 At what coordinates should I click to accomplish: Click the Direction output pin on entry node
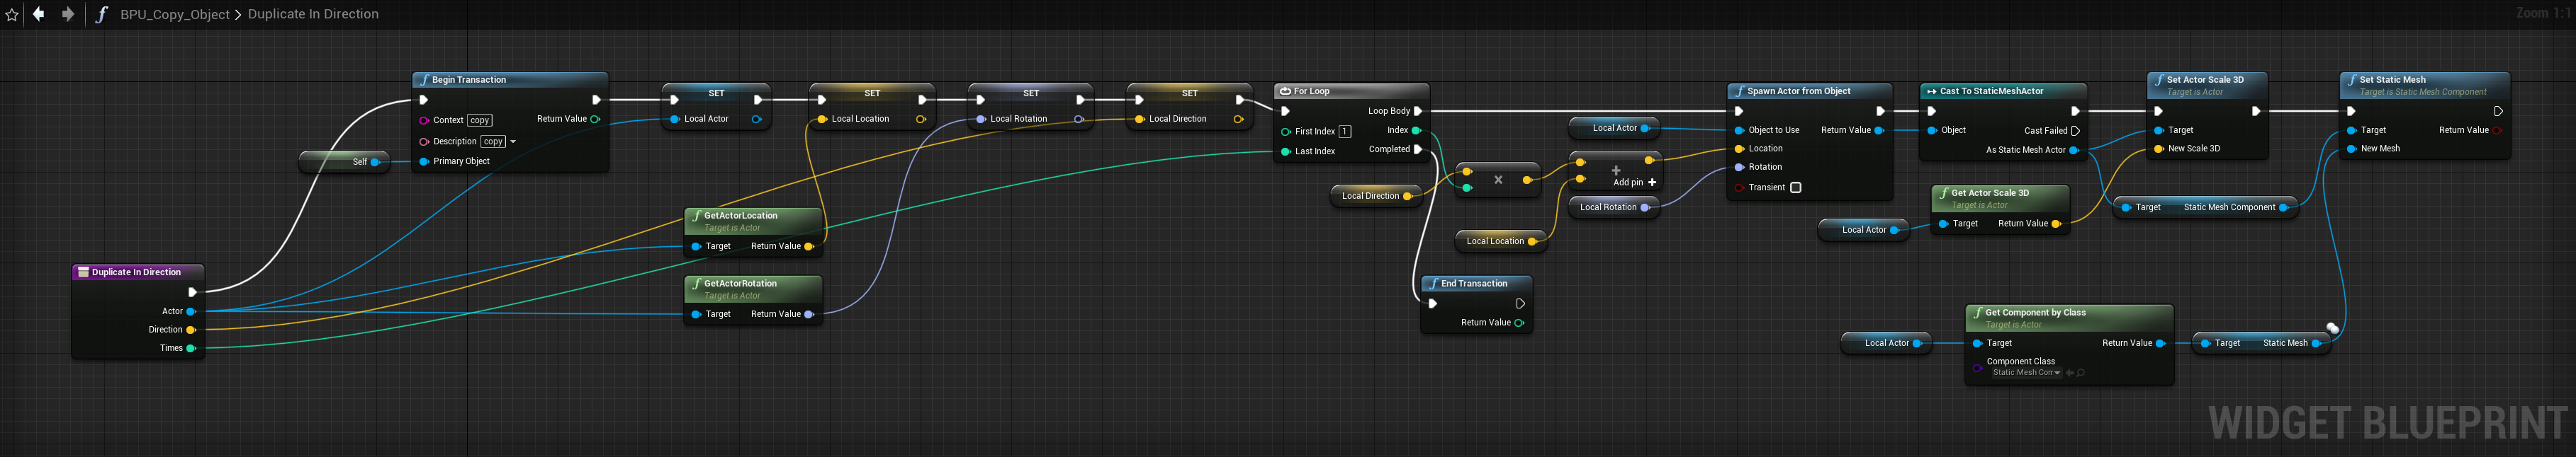pos(191,329)
